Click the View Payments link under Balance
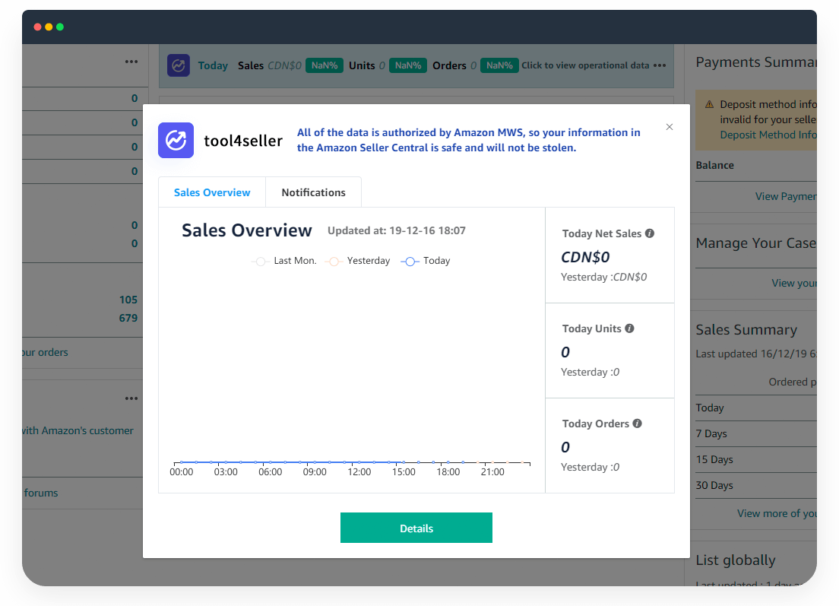 [786, 196]
